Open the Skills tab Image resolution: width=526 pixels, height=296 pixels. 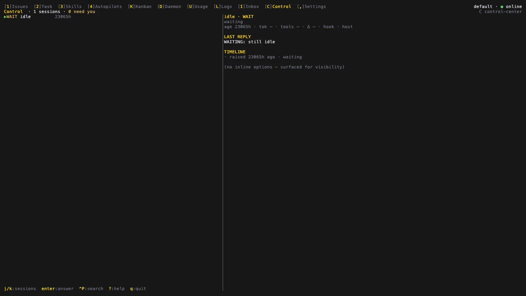70,7
